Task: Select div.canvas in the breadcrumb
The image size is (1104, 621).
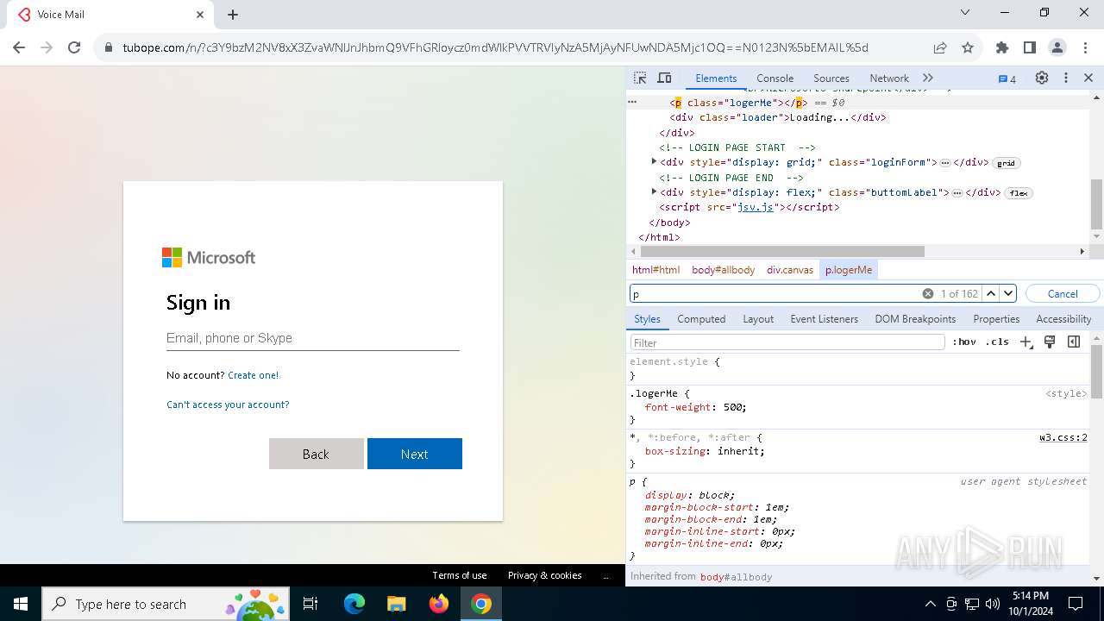Action: (x=790, y=270)
